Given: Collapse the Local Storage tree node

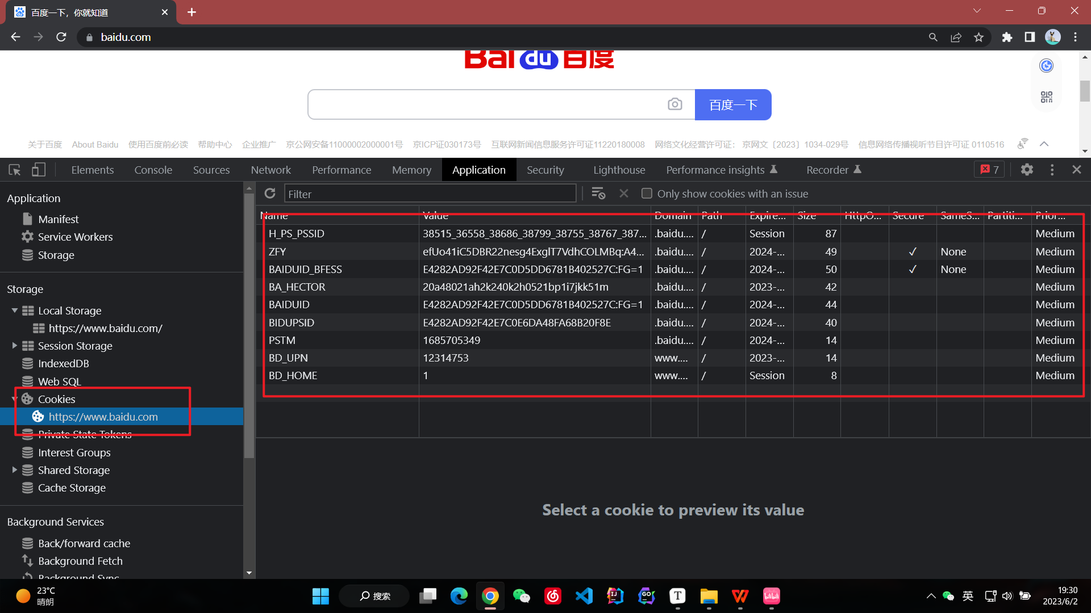Looking at the screenshot, I should (15, 310).
